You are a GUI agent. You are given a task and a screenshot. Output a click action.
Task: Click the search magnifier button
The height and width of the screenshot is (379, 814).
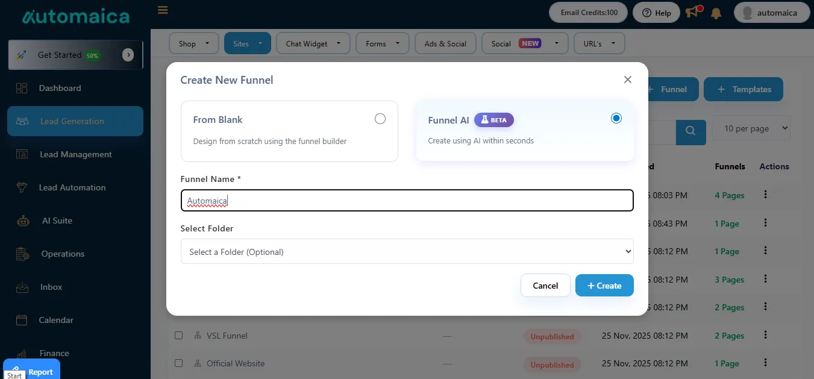pos(690,130)
